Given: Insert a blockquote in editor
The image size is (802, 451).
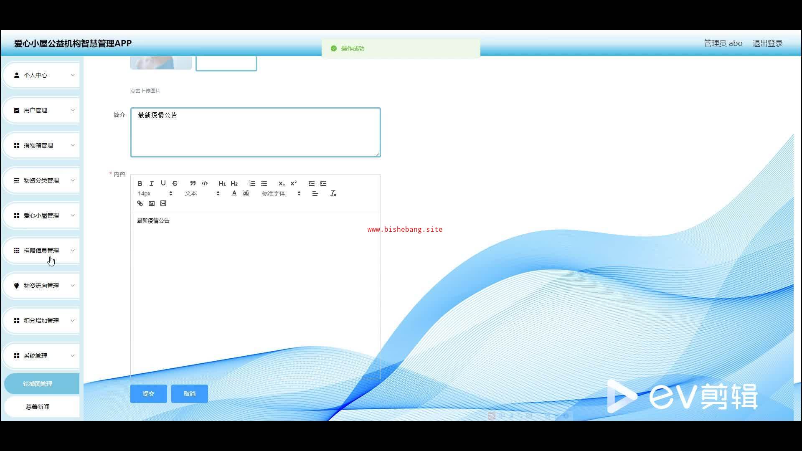Looking at the screenshot, I should (193, 183).
